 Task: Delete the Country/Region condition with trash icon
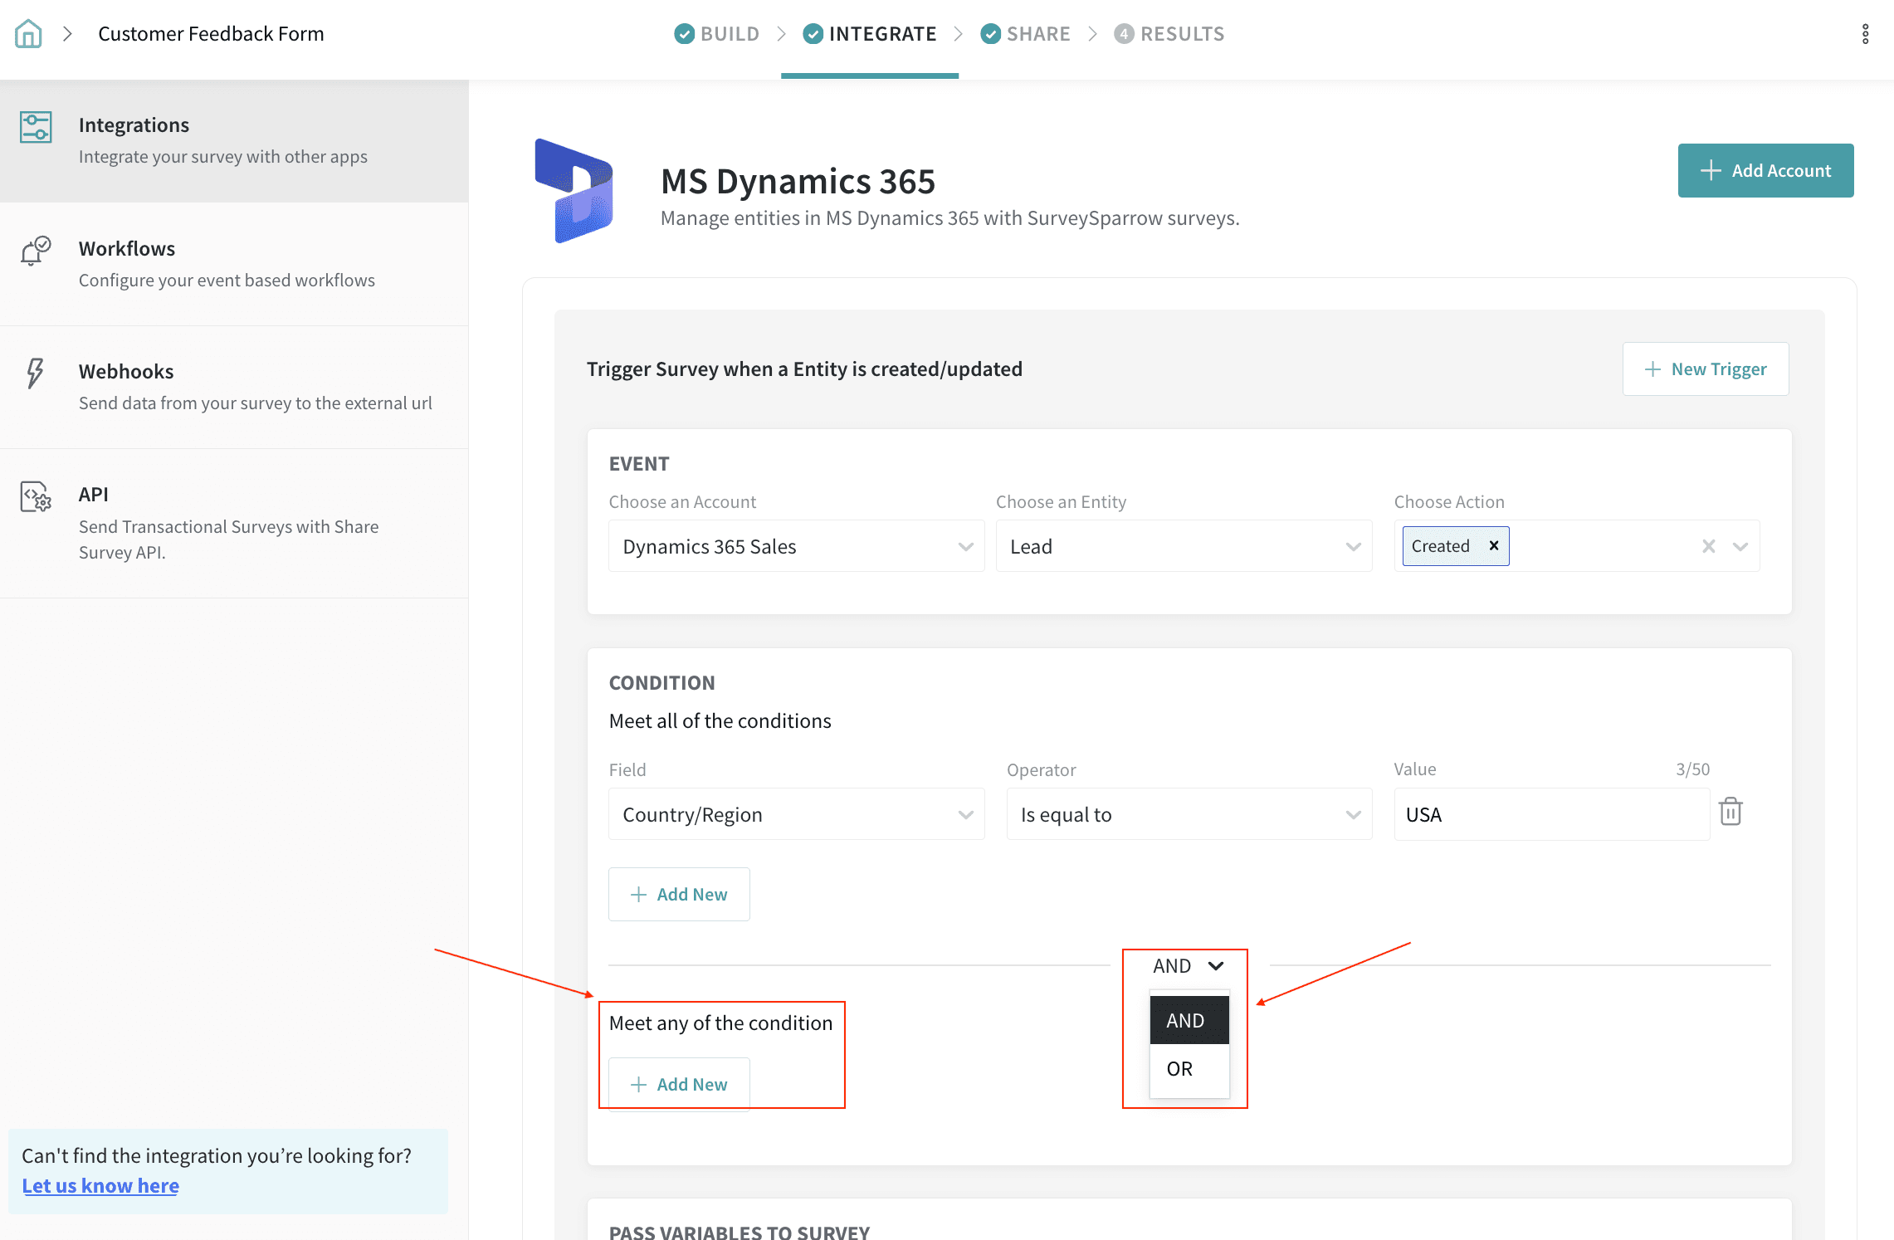(x=1730, y=812)
